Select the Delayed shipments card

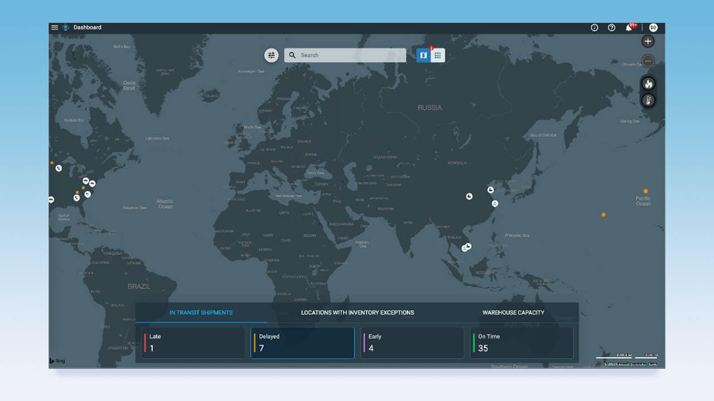(x=302, y=343)
